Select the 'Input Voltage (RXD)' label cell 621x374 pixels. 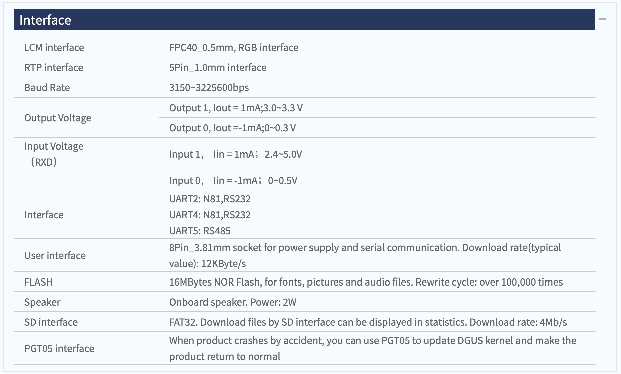pos(86,154)
